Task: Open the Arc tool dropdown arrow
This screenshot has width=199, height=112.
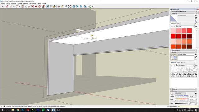Action: (19, 6)
